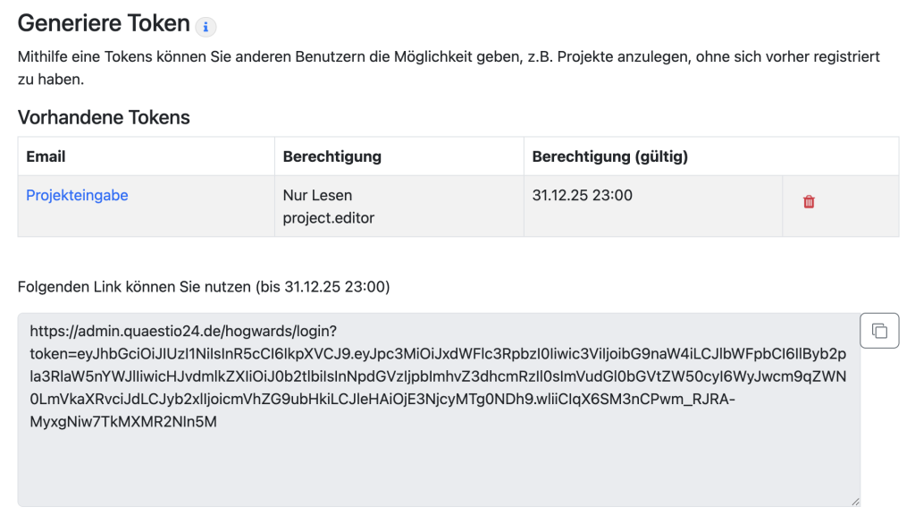The height and width of the screenshot is (515, 915).
Task: Delete the Projekteingabe token via trash icon
Action: coord(809,202)
